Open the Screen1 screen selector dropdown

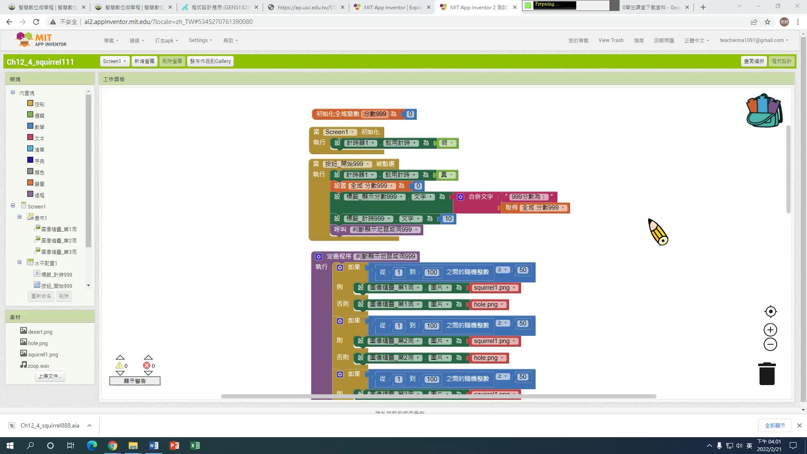pyautogui.click(x=114, y=61)
